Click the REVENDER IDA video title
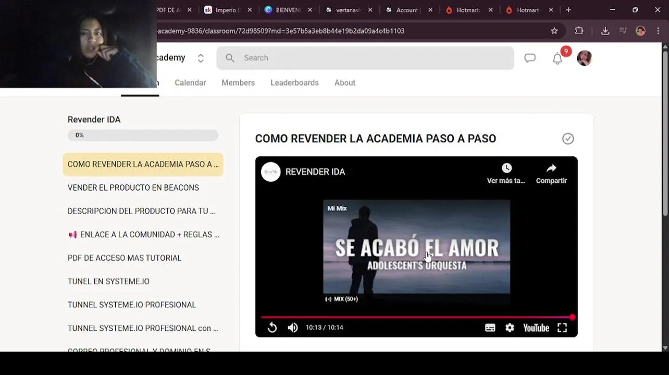This screenshot has width=669, height=375. pyautogui.click(x=315, y=172)
